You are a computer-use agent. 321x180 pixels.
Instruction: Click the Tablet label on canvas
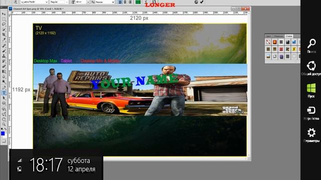click(66, 61)
